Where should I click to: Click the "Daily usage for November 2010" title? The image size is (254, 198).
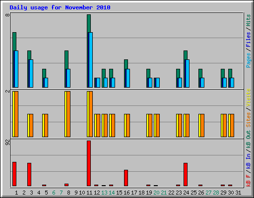tap(60, 7)
